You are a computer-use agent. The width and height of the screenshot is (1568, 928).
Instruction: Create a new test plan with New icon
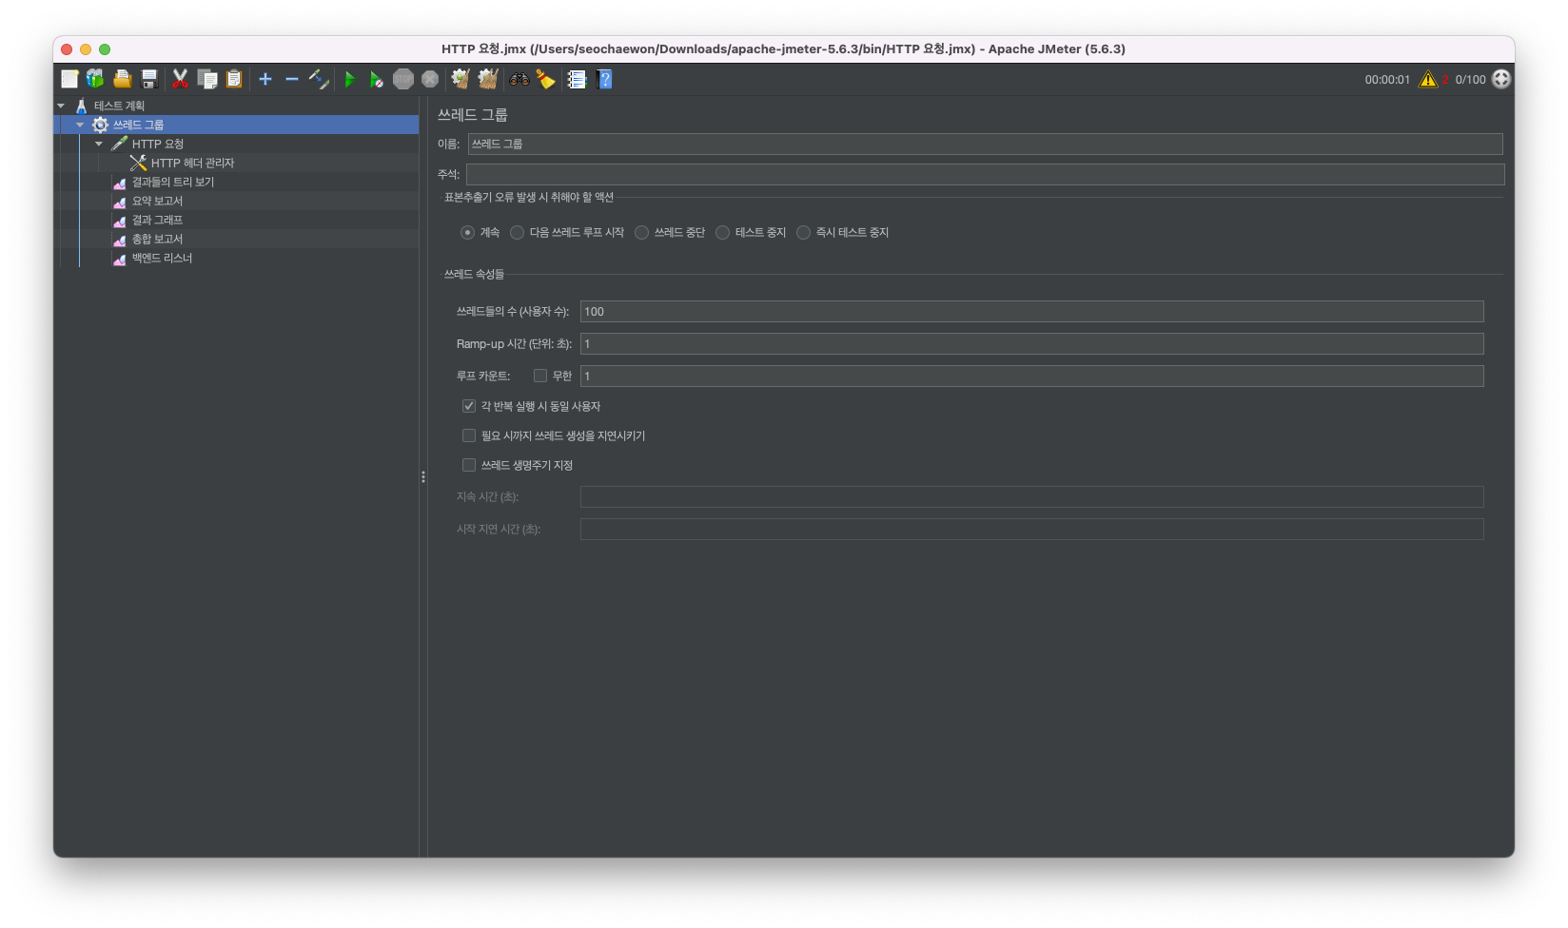coord(69,79)
